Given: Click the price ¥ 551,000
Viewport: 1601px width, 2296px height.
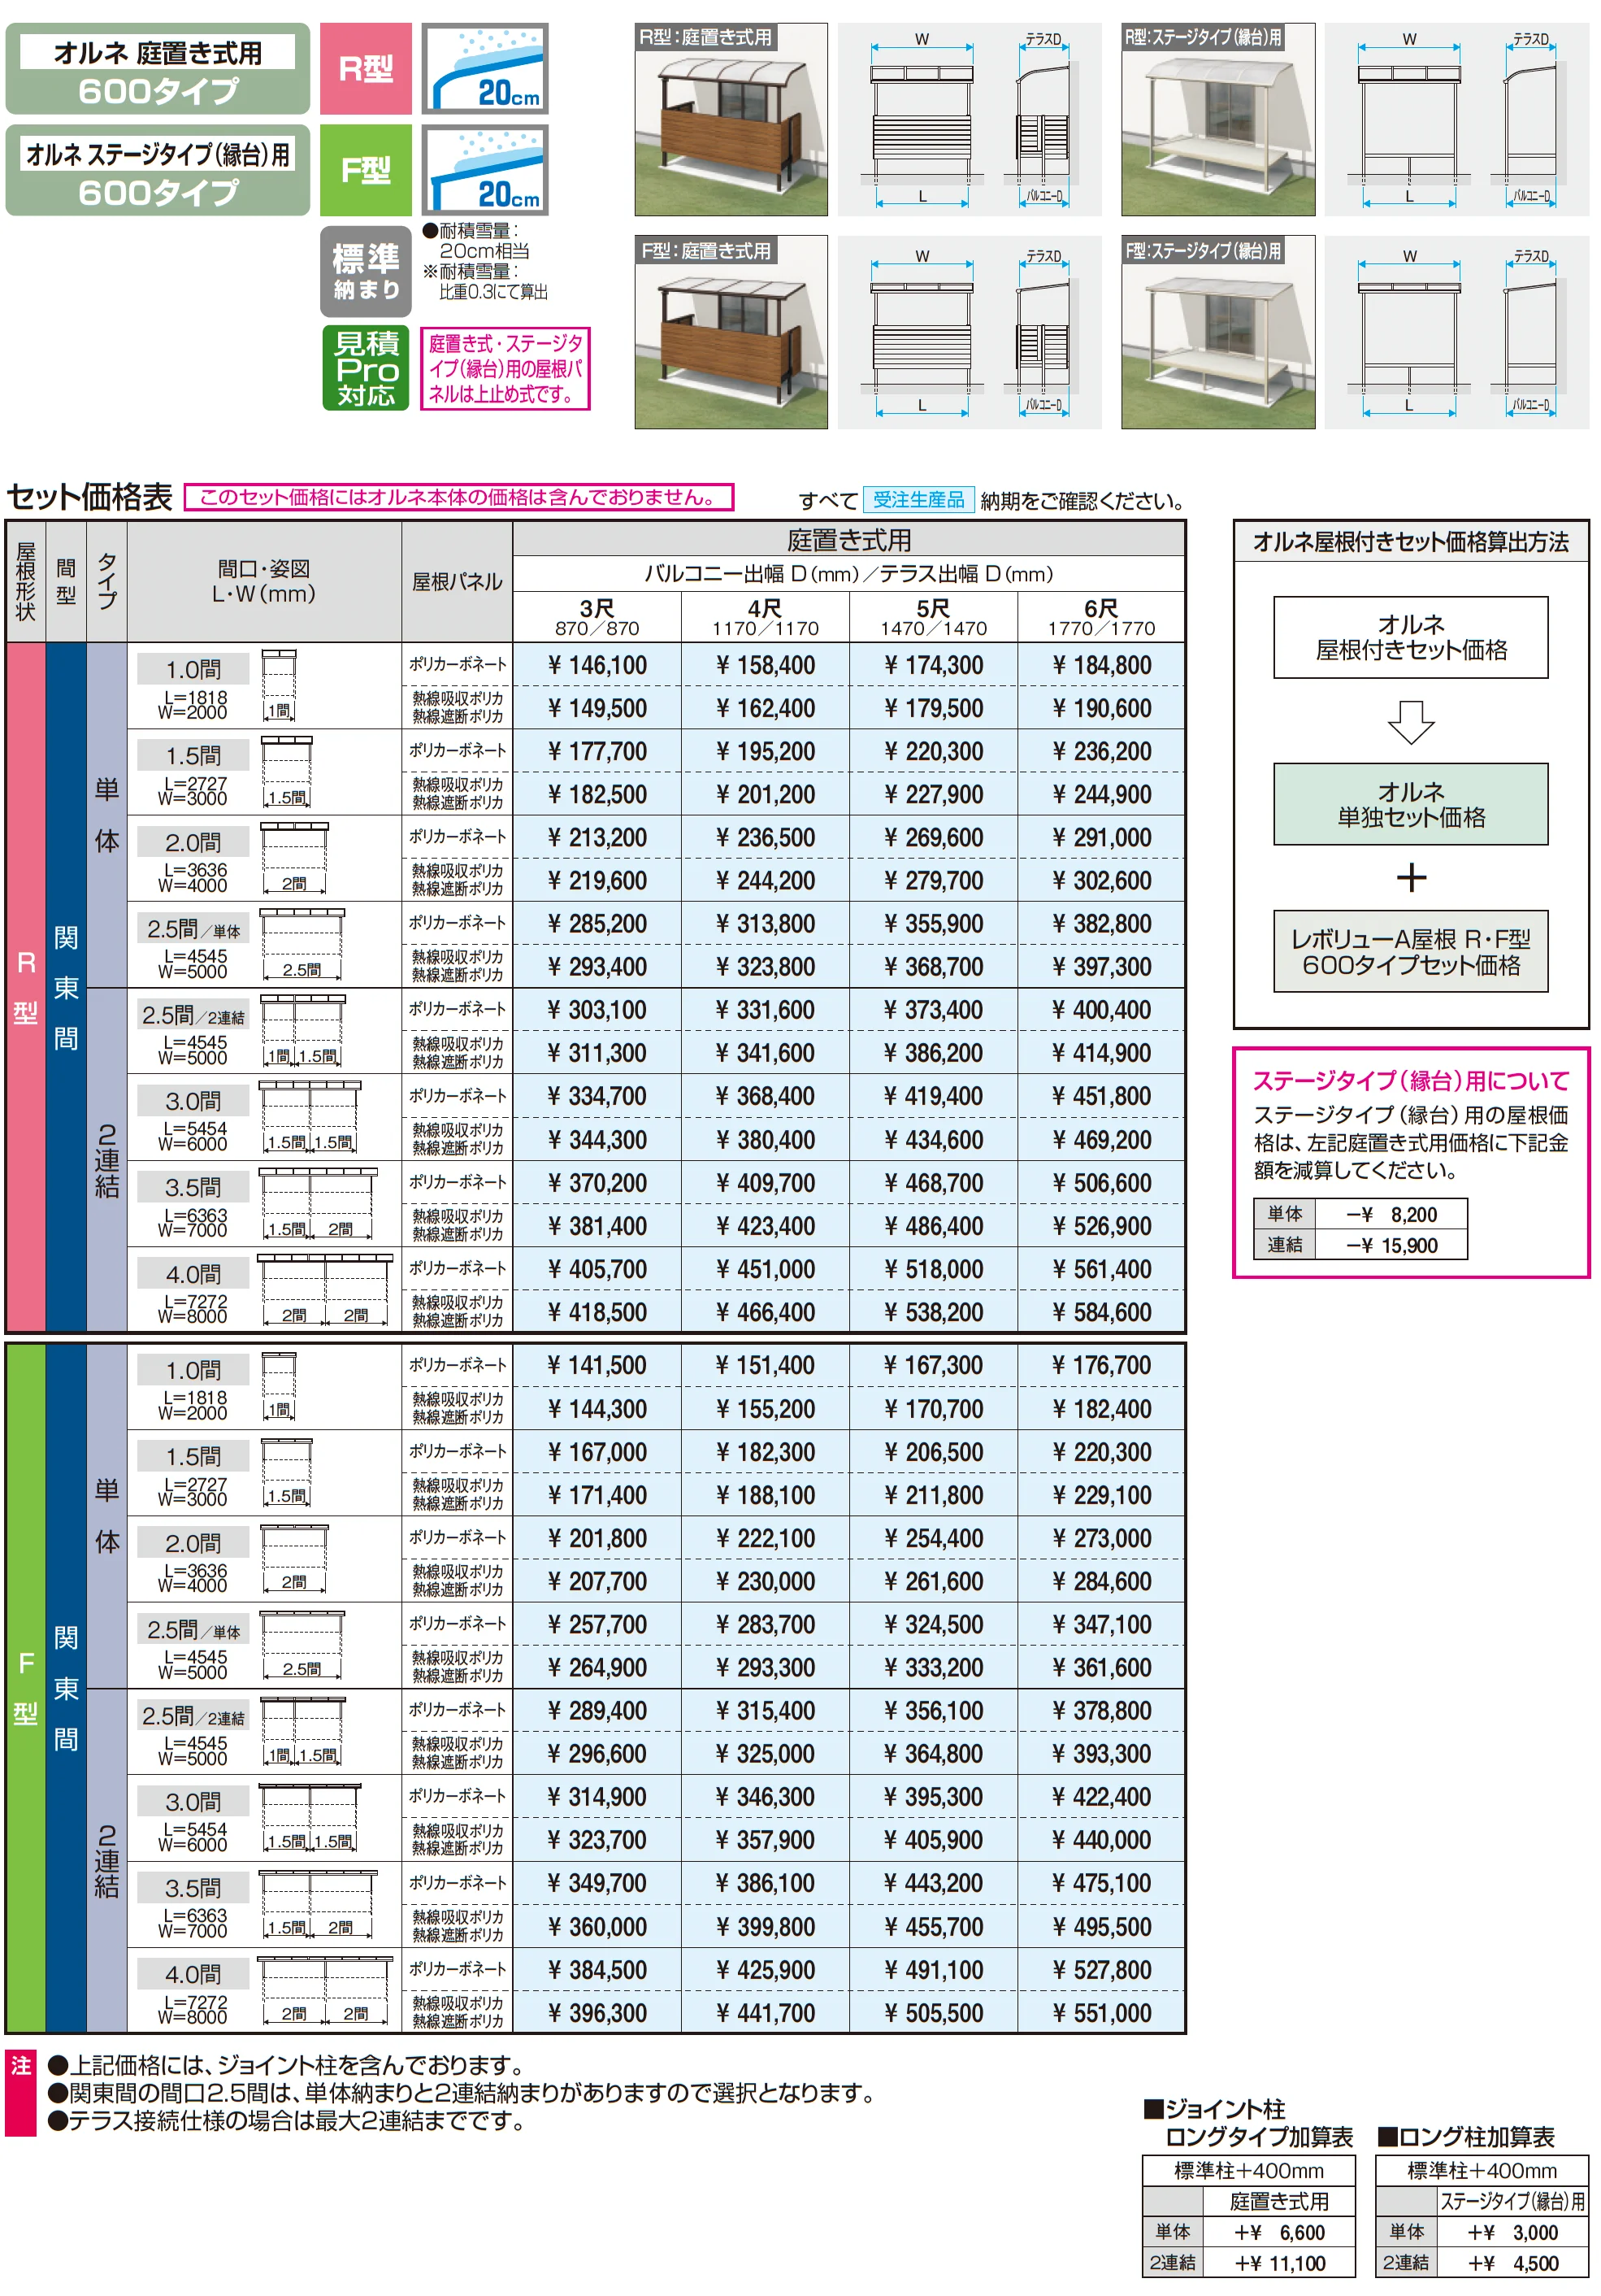Looking at the screenshot, I should (1101, 2013).
